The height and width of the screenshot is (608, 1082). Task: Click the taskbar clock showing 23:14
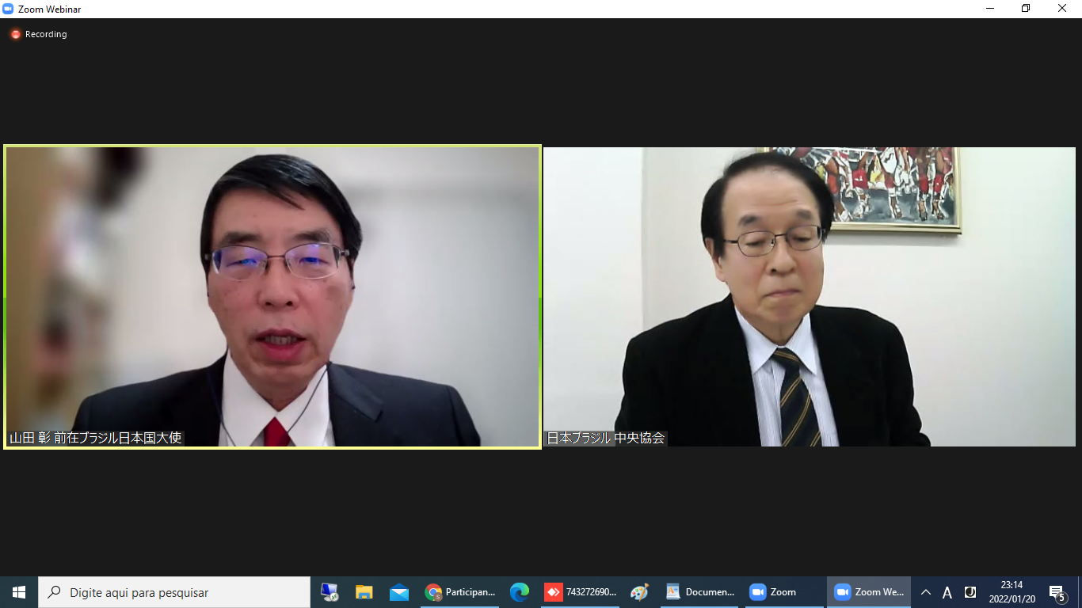1012,592
